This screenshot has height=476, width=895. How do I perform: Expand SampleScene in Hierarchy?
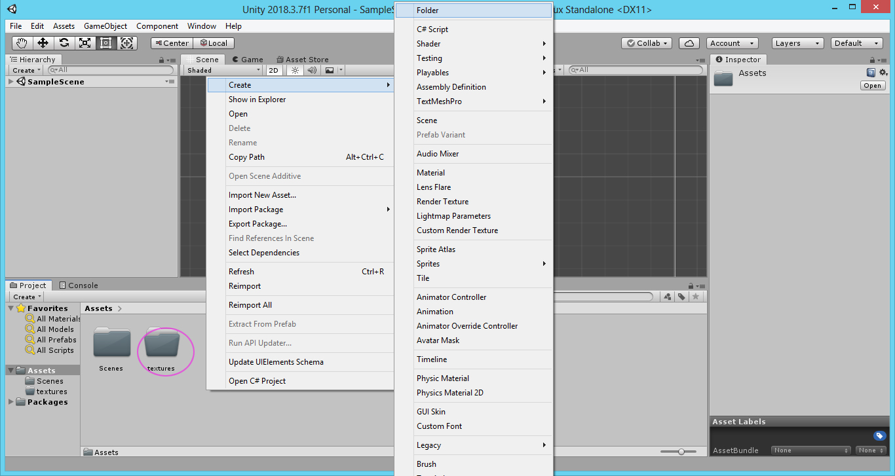[x=10, y=82]
